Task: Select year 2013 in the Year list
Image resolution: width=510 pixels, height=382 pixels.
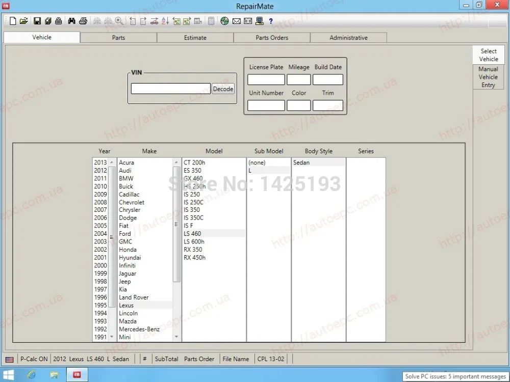Action: tap(100, 162)
